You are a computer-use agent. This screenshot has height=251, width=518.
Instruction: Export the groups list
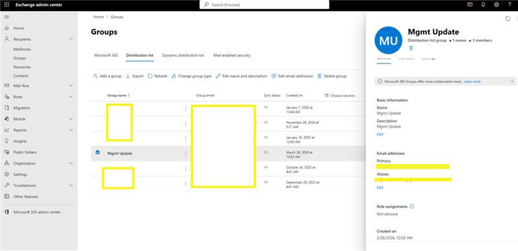135,76
